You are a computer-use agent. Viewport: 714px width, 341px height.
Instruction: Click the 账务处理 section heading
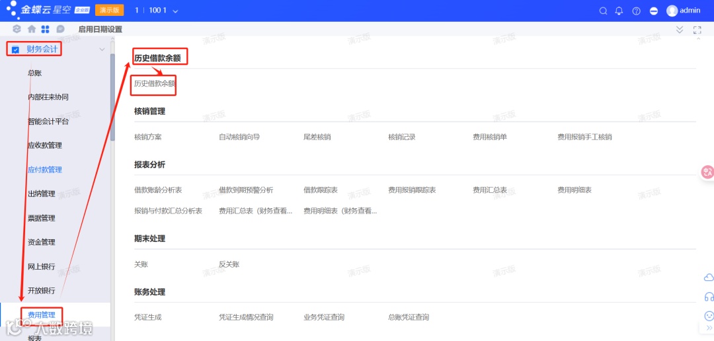pyautogui.click(x=149, y=292)
